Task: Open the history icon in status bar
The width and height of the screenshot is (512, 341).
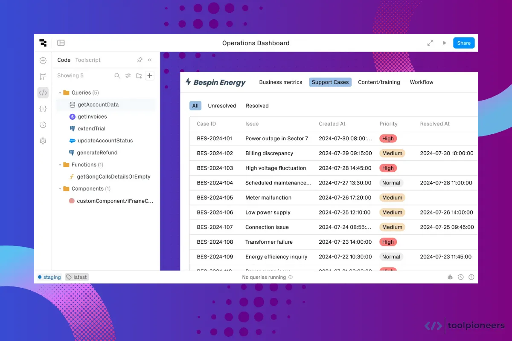Action: pos(461,277)
